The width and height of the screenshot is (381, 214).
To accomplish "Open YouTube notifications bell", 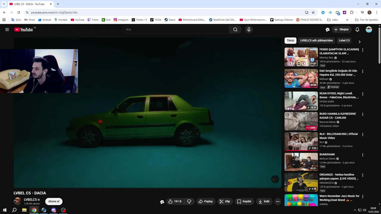I will (357, 29).
